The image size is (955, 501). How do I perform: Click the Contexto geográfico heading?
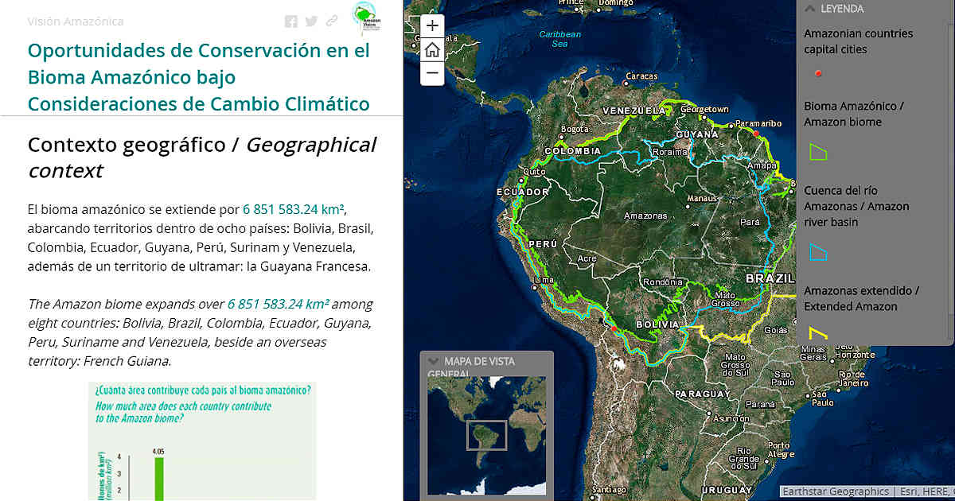point(202,157)
